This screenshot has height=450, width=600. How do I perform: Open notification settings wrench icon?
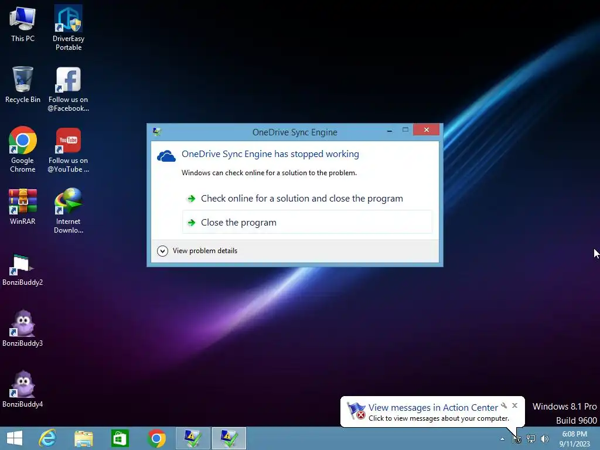click(x=504, y=405)
